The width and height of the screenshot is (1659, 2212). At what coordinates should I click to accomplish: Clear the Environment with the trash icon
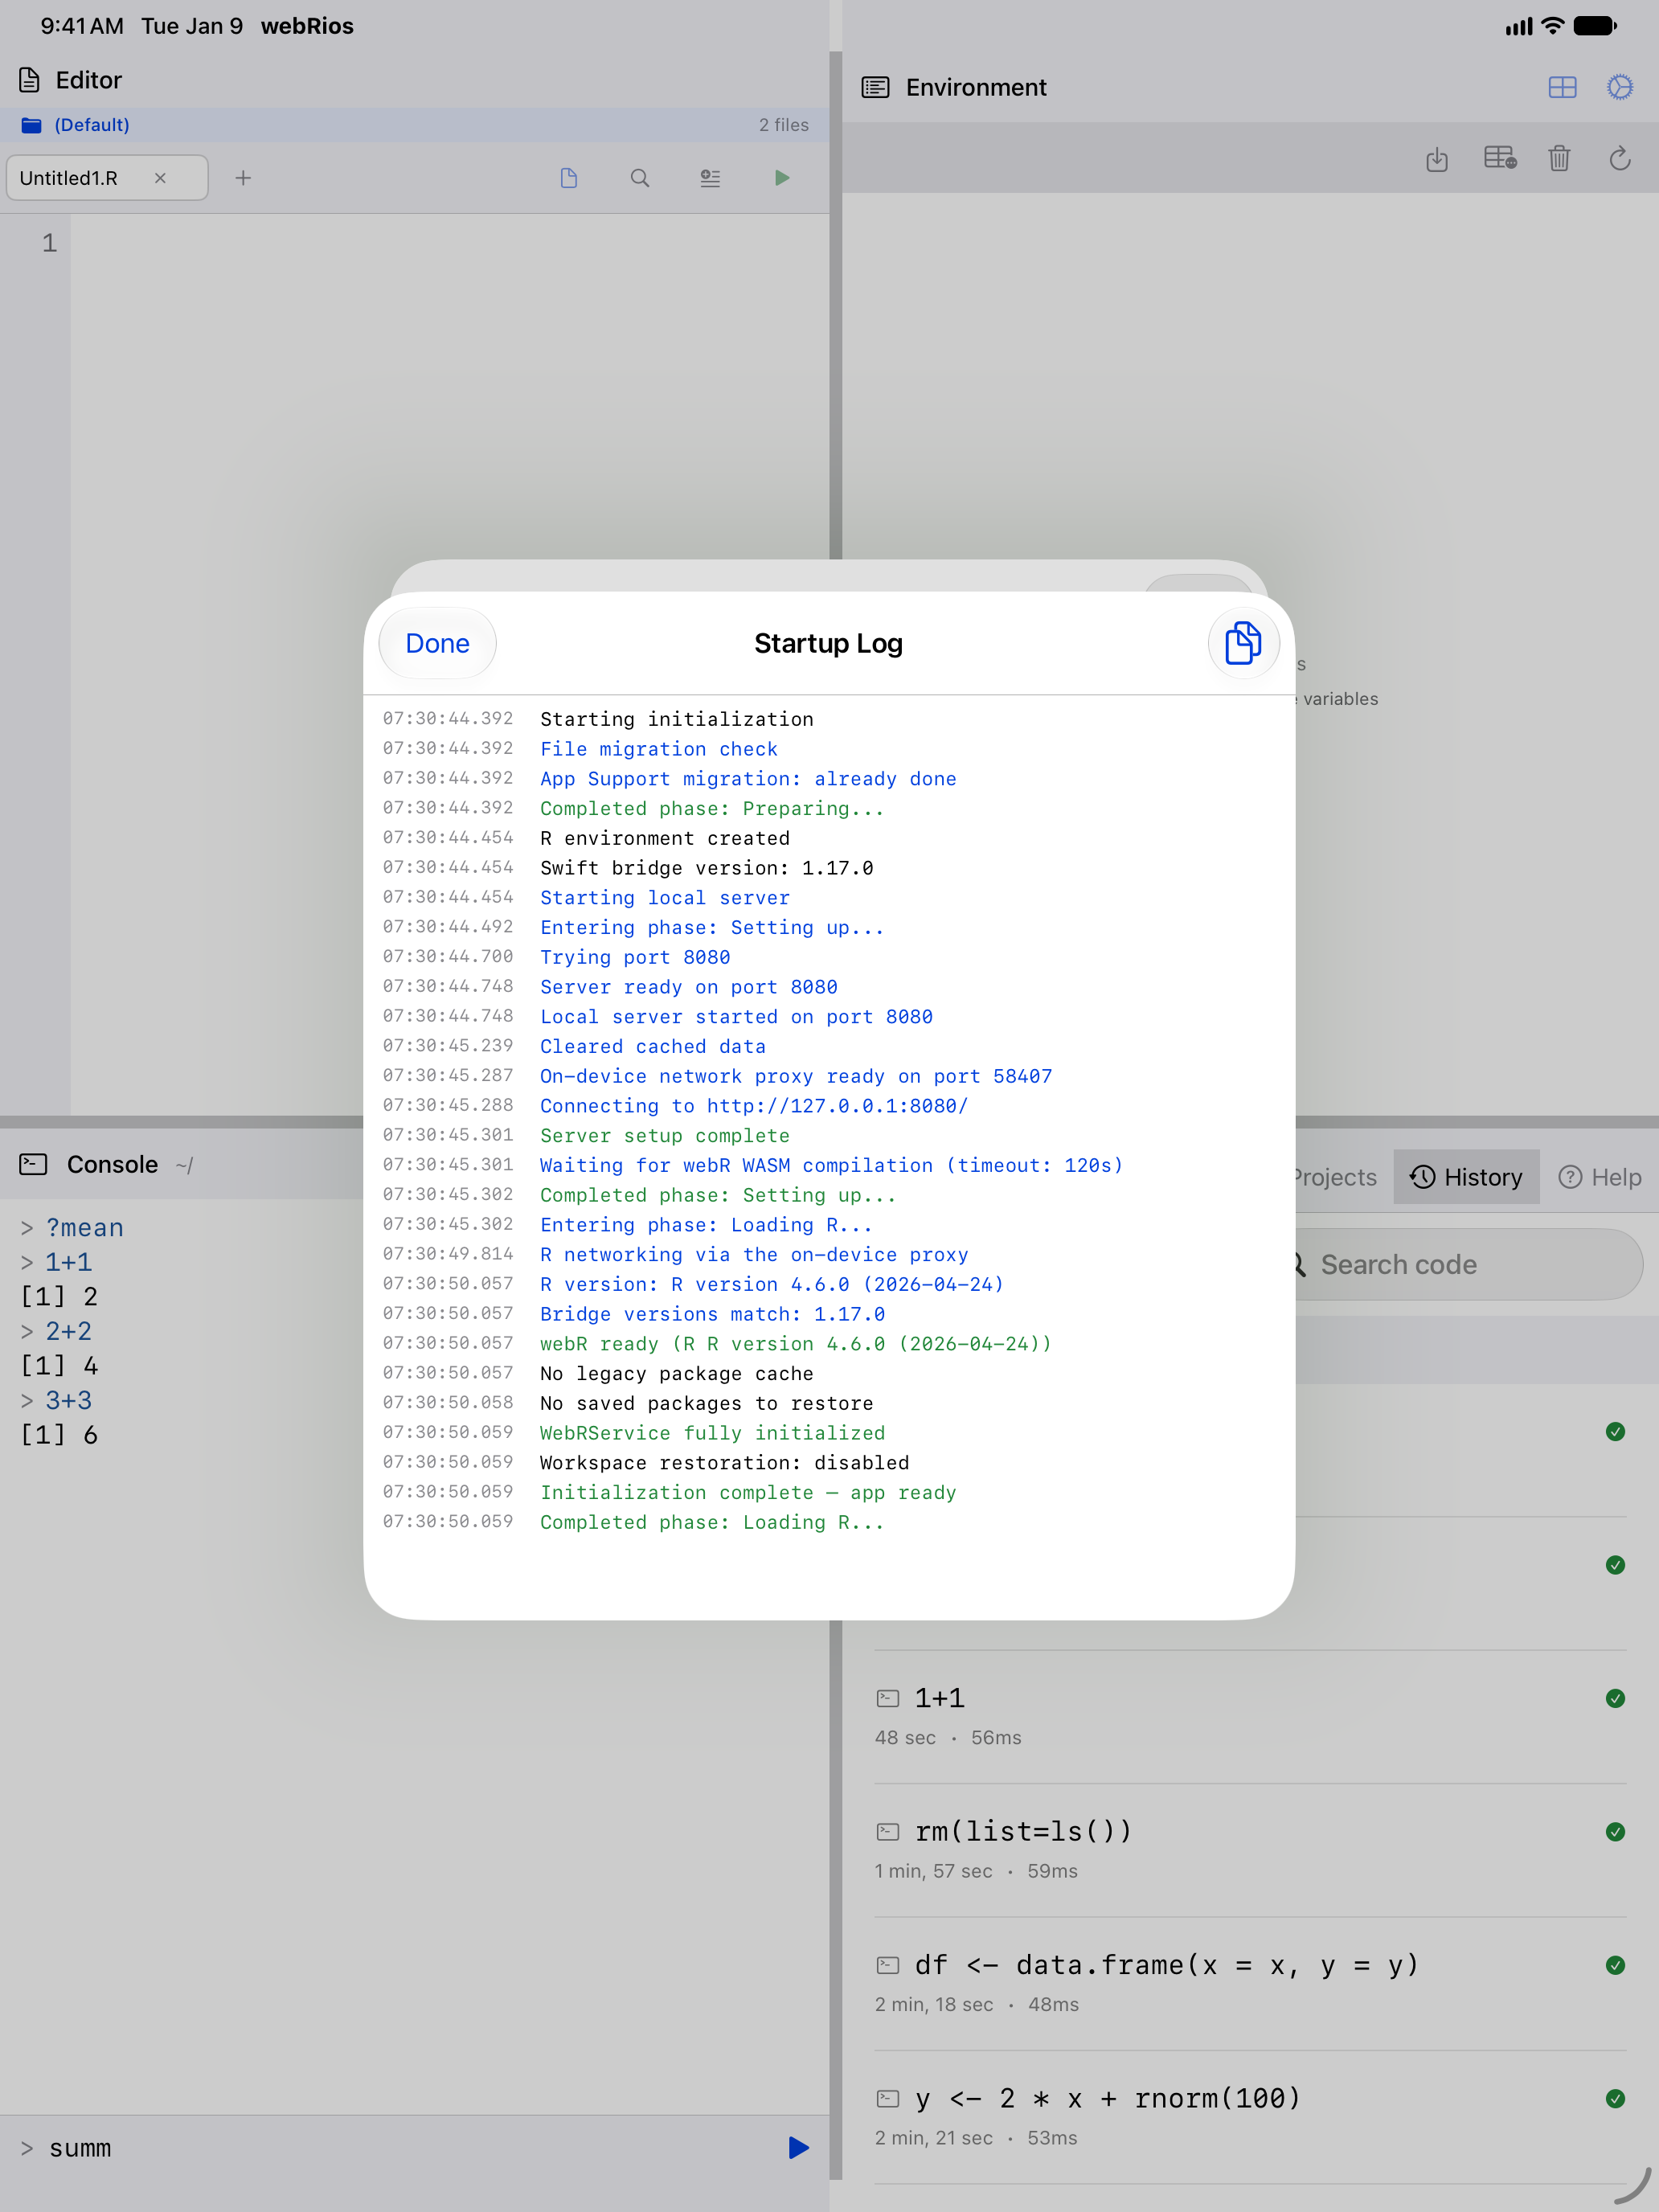1559,158
